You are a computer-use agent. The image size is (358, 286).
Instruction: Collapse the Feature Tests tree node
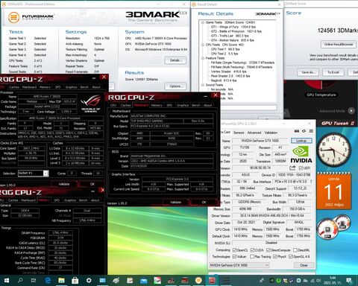click(x=203, y=58)
